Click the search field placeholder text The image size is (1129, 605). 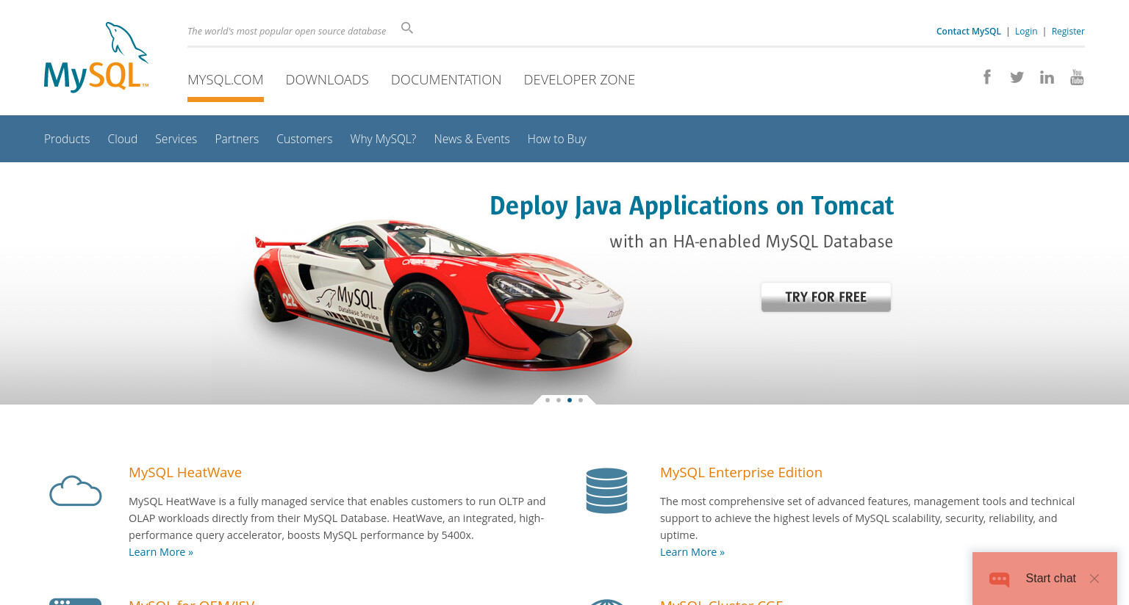pyautogui.click(x=287, y=31)
